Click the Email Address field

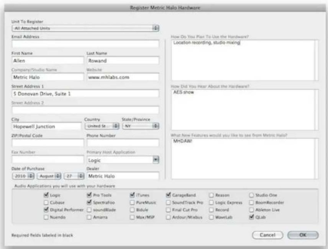(x=85, y=44)
